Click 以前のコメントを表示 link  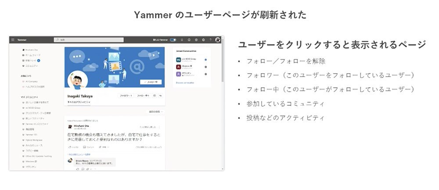click(79, 154)
